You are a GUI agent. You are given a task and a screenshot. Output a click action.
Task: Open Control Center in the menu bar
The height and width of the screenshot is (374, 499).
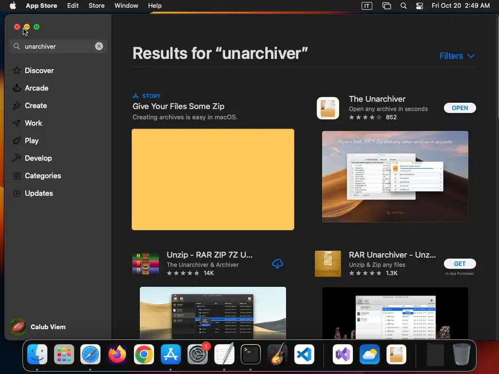coord(420,6)
